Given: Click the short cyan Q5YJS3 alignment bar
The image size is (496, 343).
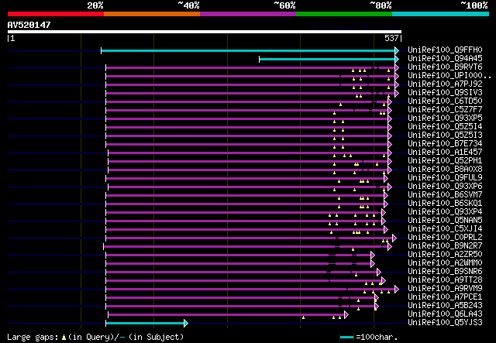Looking at the screenshot, I should [146, 323].
